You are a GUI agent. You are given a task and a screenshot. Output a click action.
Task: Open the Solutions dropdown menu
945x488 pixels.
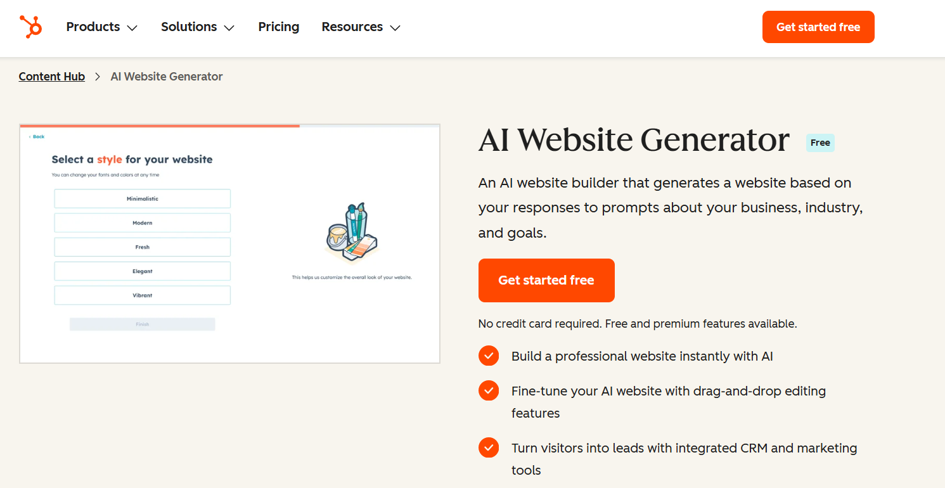[197, 27]
